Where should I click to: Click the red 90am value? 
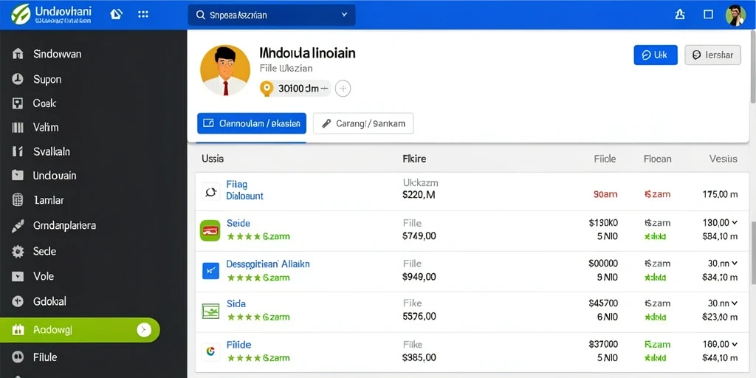coord(605,194)
